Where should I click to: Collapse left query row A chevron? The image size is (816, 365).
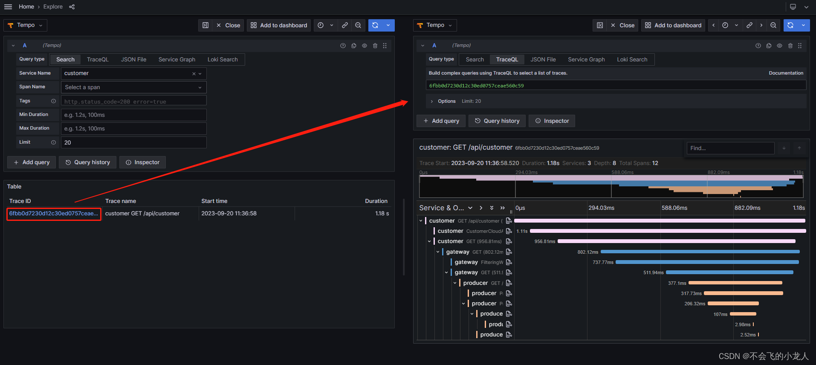13,46
